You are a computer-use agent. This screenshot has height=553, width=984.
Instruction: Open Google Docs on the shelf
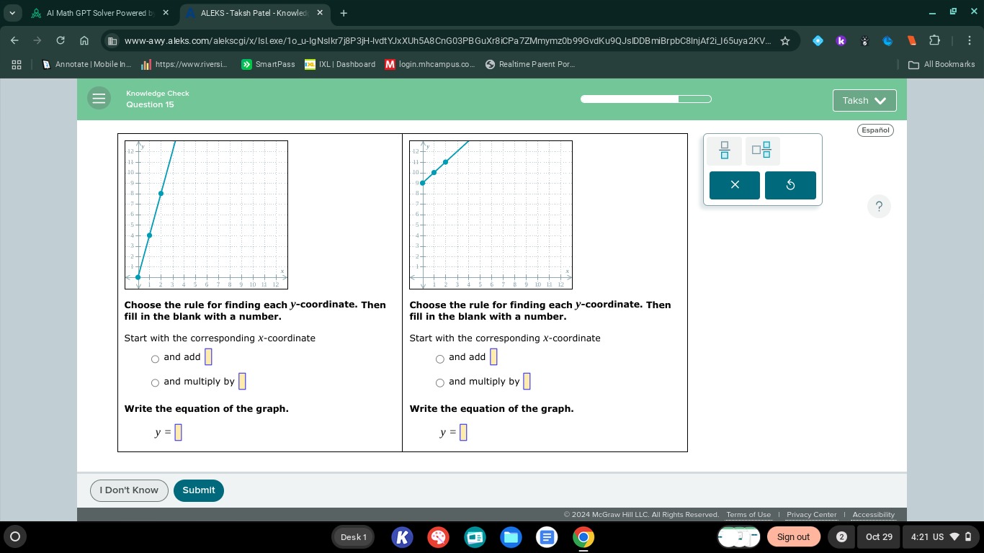pos(547,537)
